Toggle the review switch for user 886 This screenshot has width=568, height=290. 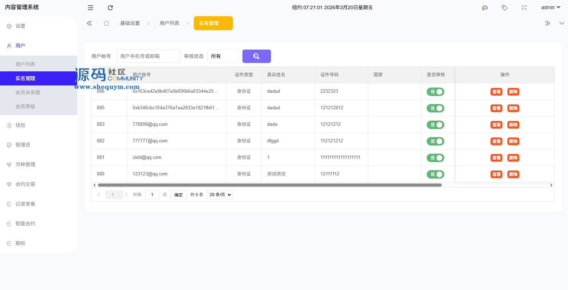point(436,92)
